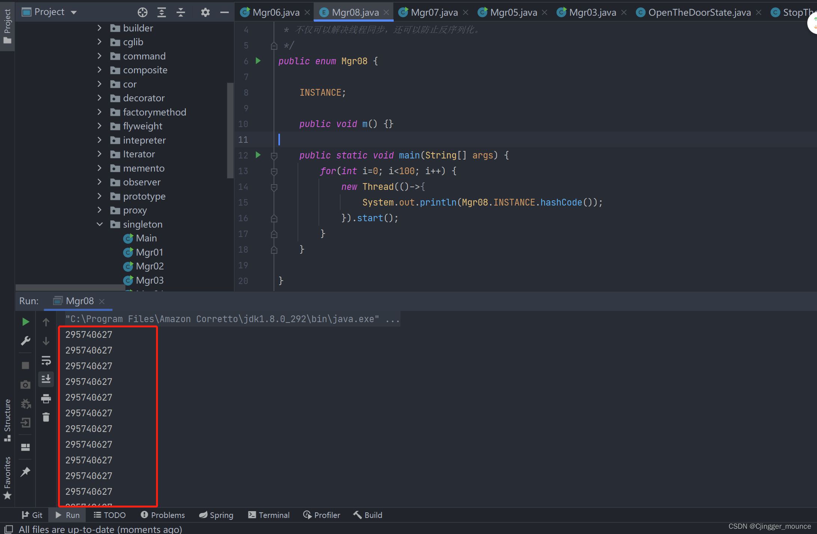The image size is (817, 534).
Task: Open the Terminal tool window tab
Action: point(269,515)
